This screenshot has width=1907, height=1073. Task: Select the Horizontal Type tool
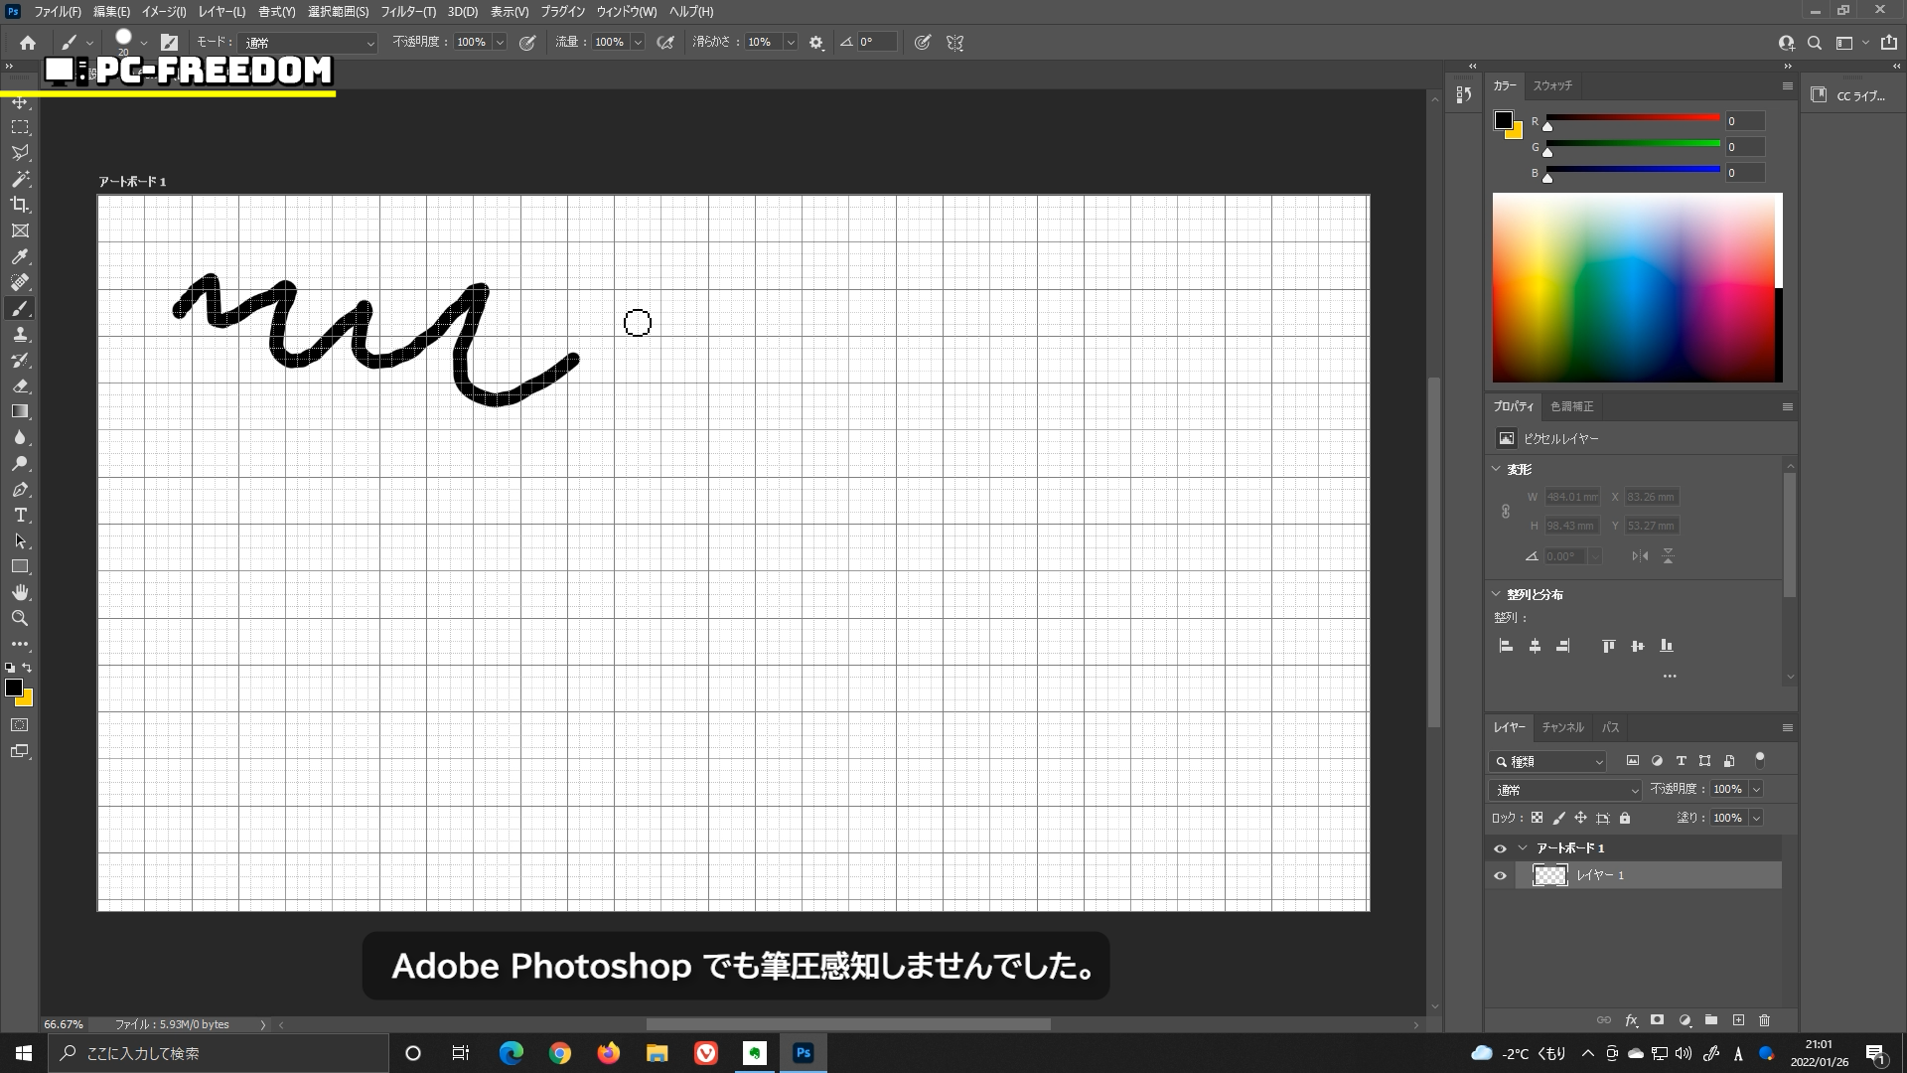coord(20,515)
